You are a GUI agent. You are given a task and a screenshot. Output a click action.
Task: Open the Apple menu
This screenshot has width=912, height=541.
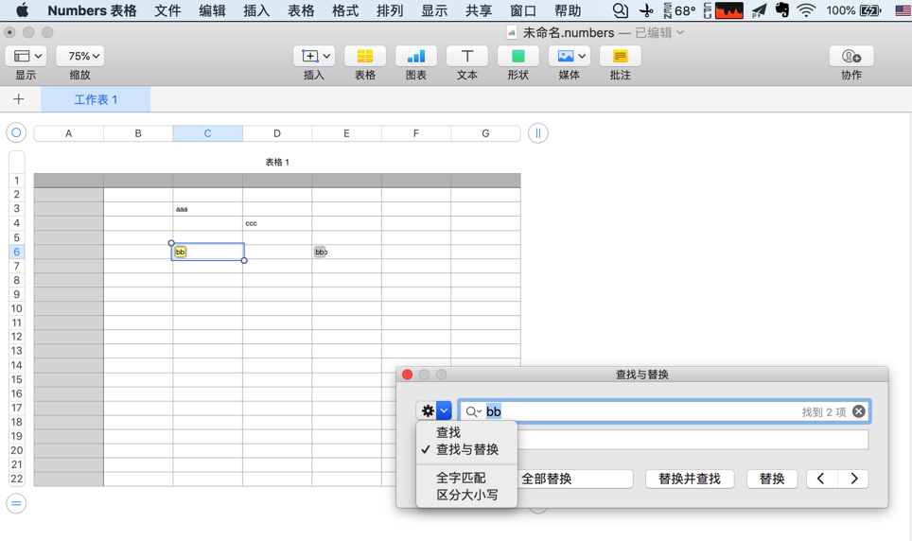pyautogui.click(x=22, y=9)
